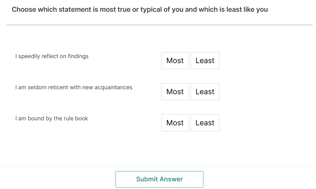The height and width of the screenshot is (189, 316).
Task: Mark 'seldom reticent with new acquaintances' as Most
Action: (x=175, y=92)
